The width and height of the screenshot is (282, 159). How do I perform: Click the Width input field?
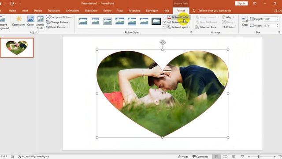tap(270, 26)
